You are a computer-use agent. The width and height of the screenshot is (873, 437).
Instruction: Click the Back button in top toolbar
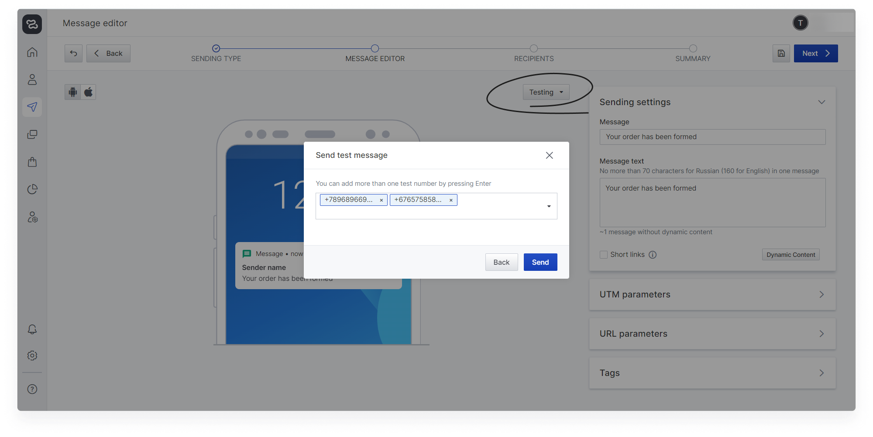(x=108, y=53)
